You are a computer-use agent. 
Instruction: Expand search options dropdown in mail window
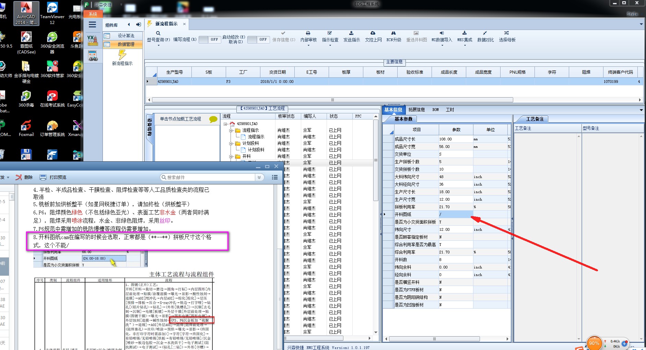[x=259, y=177]
